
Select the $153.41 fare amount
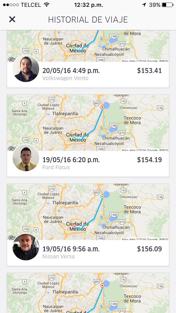click(x=149, y=71)
